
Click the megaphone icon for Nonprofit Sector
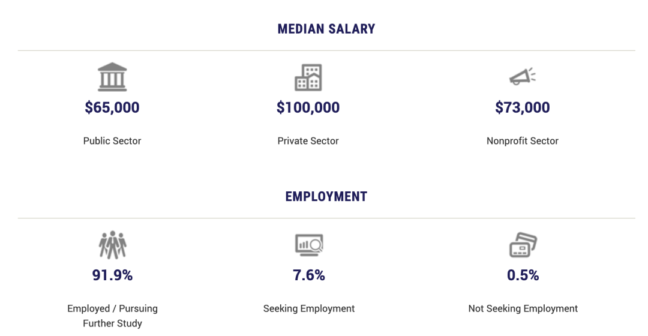523,76
